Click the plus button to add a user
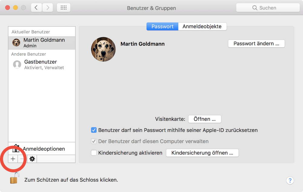This screenshot has width=303, height=192. click(13, 159)
